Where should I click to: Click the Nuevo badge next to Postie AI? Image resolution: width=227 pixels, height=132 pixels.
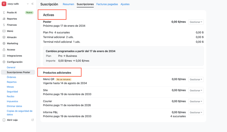[29, 13]
